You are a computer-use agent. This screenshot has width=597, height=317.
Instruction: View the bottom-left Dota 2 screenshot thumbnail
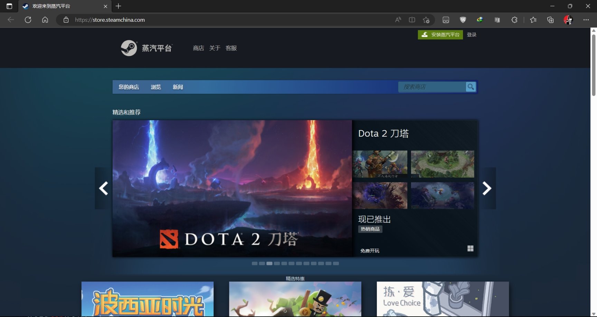(380, 196)
